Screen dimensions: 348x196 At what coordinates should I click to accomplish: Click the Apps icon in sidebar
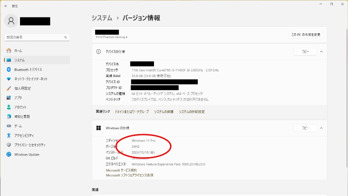[x=8, y=98]
